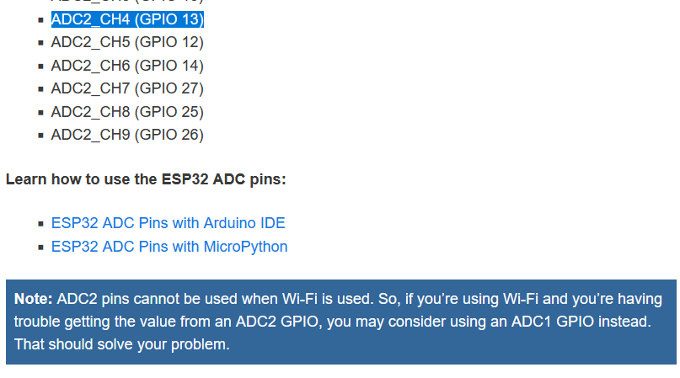
Task: Click the 'Learn how to use the ESP32 ADC pins' heading
Action: (146, 179)
